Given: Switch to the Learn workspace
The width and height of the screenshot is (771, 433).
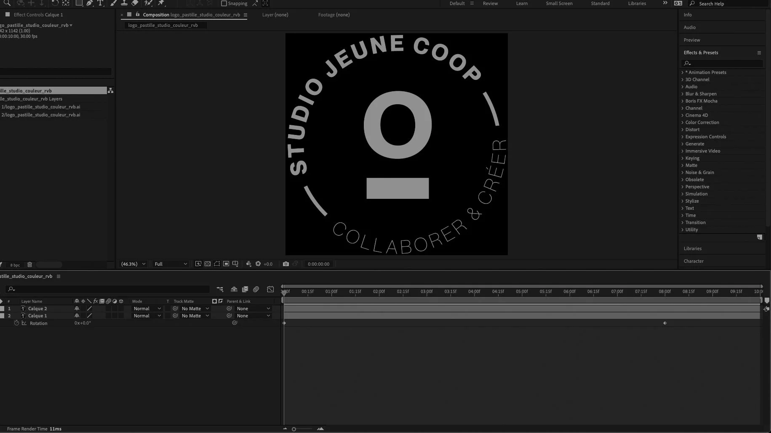Looking at the screenshot, I should coord(522,3).
